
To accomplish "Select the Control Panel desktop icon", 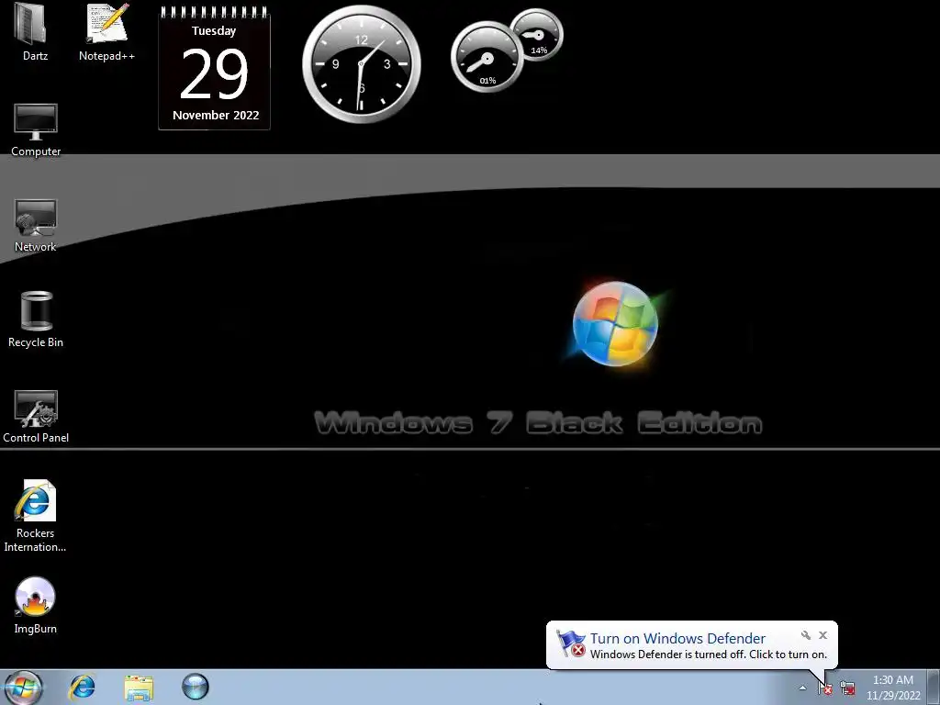I will (x=36, y=417).
